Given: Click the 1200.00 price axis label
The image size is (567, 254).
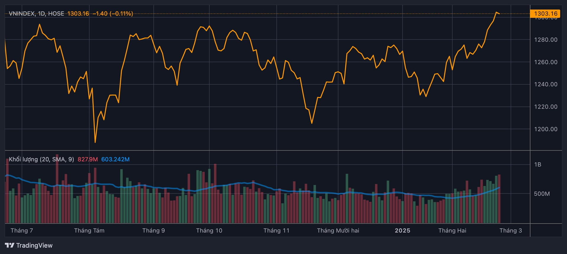Looking at the screenshot, I should [546, 129].
